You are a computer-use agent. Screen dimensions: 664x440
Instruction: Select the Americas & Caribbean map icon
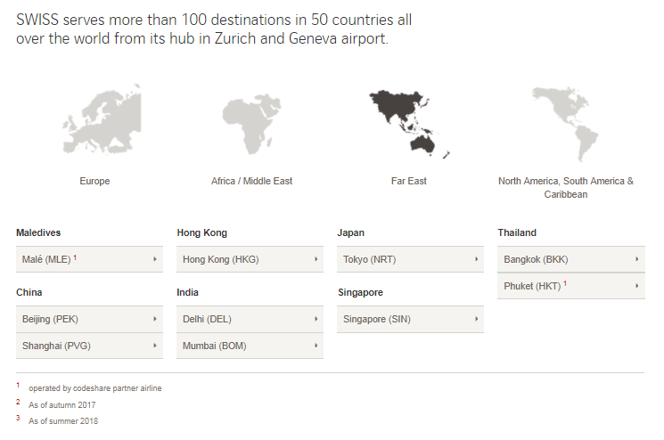pos(565,124)
